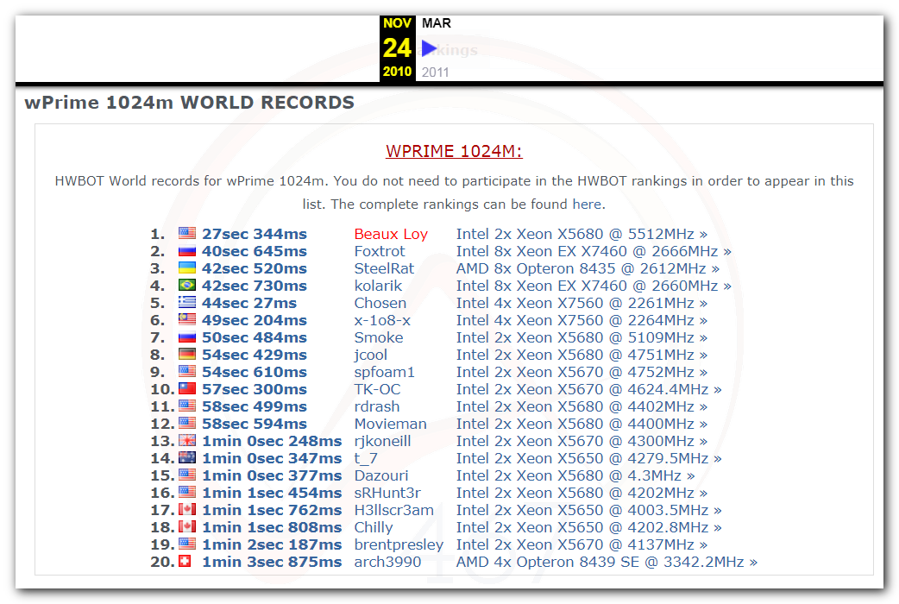Click the US flag beside spfoam1
The image size is (899, 604).
tap(187, 371)
